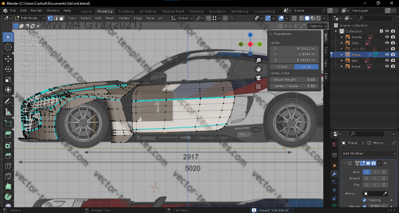The height and width of the screenshot is (213, 399).
Task: Select the Measure tool
Action: pyautogui.click(x=8, y=112)
